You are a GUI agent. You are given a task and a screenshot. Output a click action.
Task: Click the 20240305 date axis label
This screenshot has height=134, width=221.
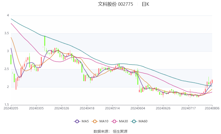click(36, 108)
